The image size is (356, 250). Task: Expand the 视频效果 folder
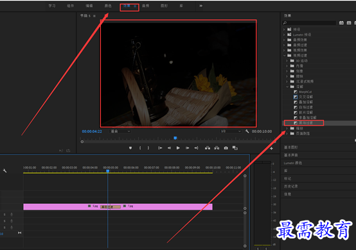pos(284,50)
